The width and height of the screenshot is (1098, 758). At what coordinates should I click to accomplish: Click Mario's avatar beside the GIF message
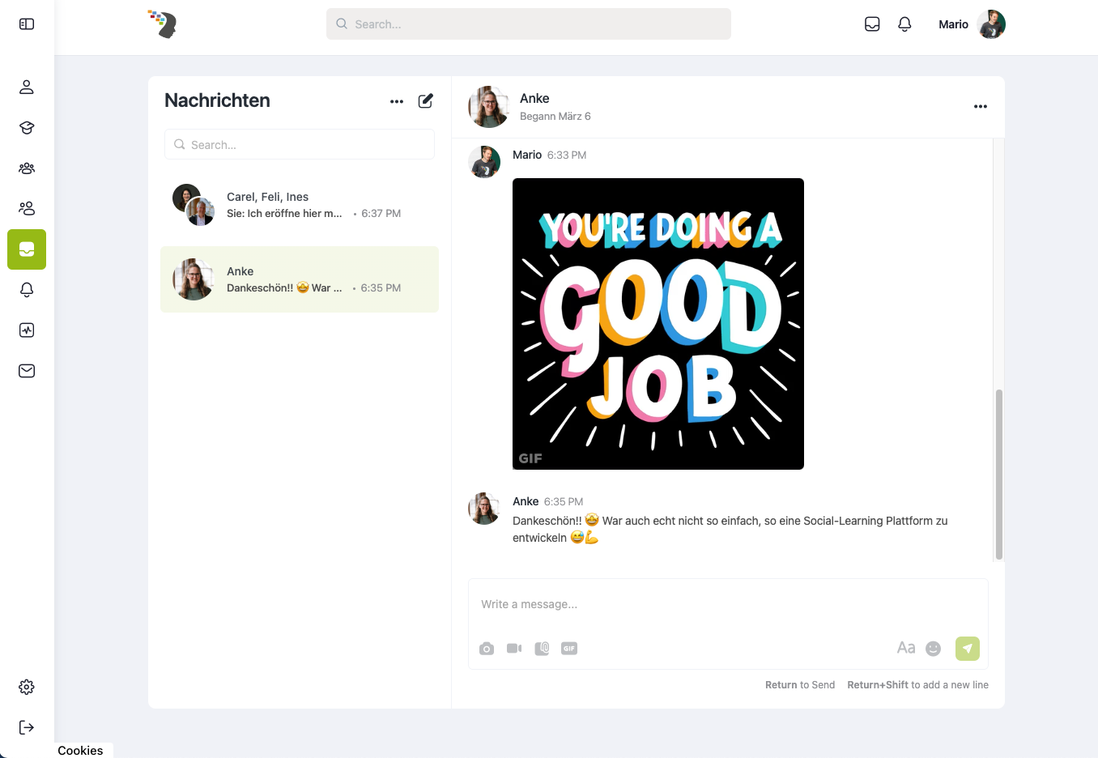click(x=484, y=162)
